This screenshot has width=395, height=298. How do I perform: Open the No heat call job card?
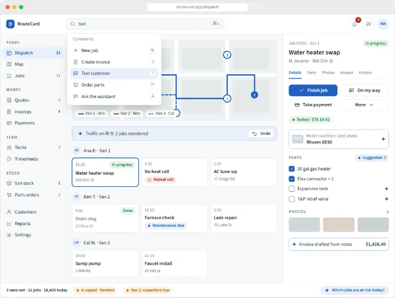click(x=174, y=172)
